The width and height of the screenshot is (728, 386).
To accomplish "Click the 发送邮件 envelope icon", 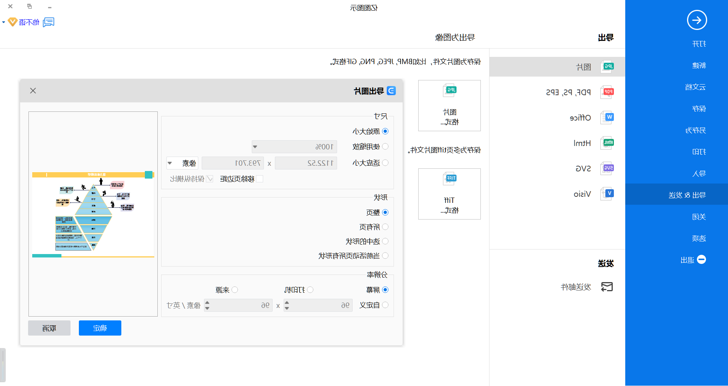I will [607, 287].
